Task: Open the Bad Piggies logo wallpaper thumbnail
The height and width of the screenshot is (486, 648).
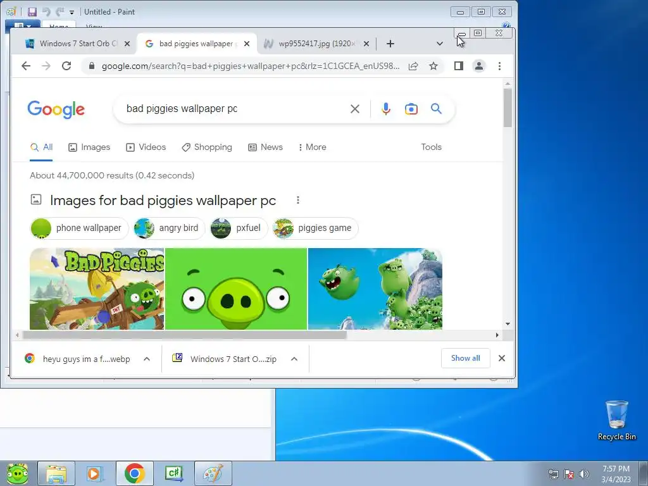Action: pos(97,289)
